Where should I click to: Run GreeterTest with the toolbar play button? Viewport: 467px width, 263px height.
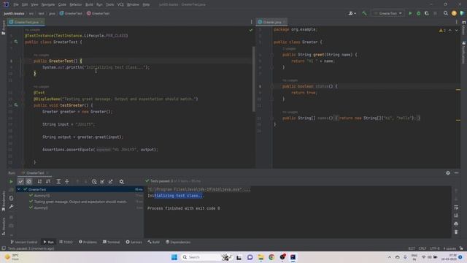coord(410,13)
